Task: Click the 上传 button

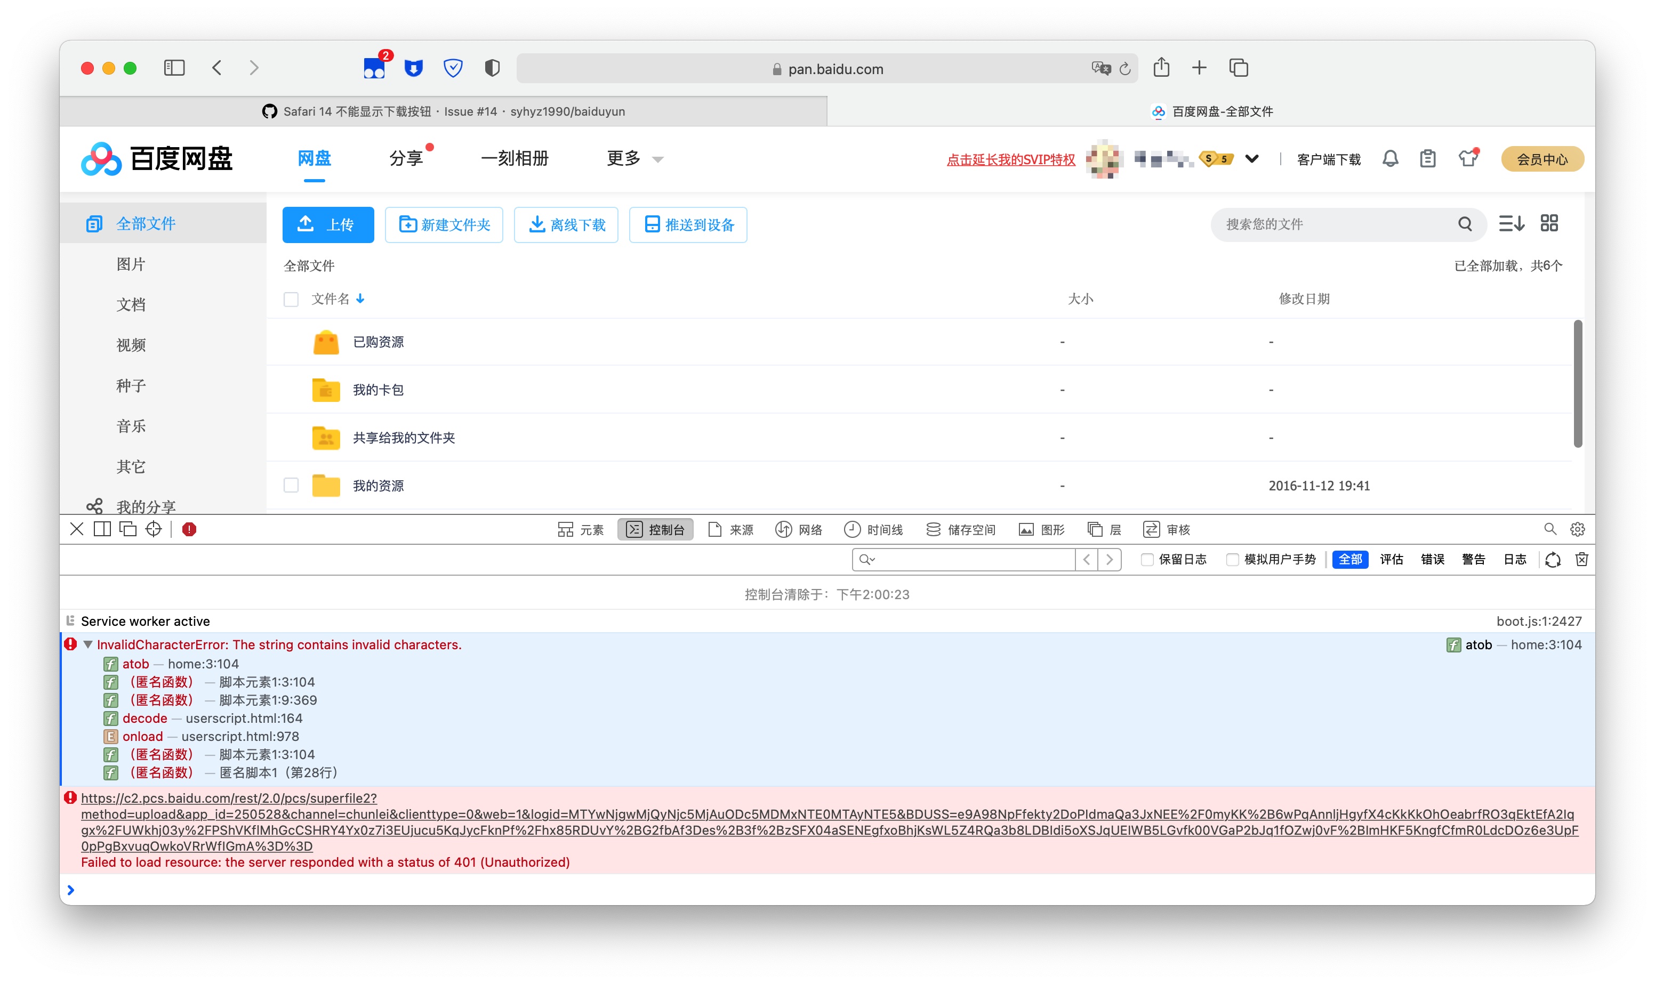Action: coord(327,225)
